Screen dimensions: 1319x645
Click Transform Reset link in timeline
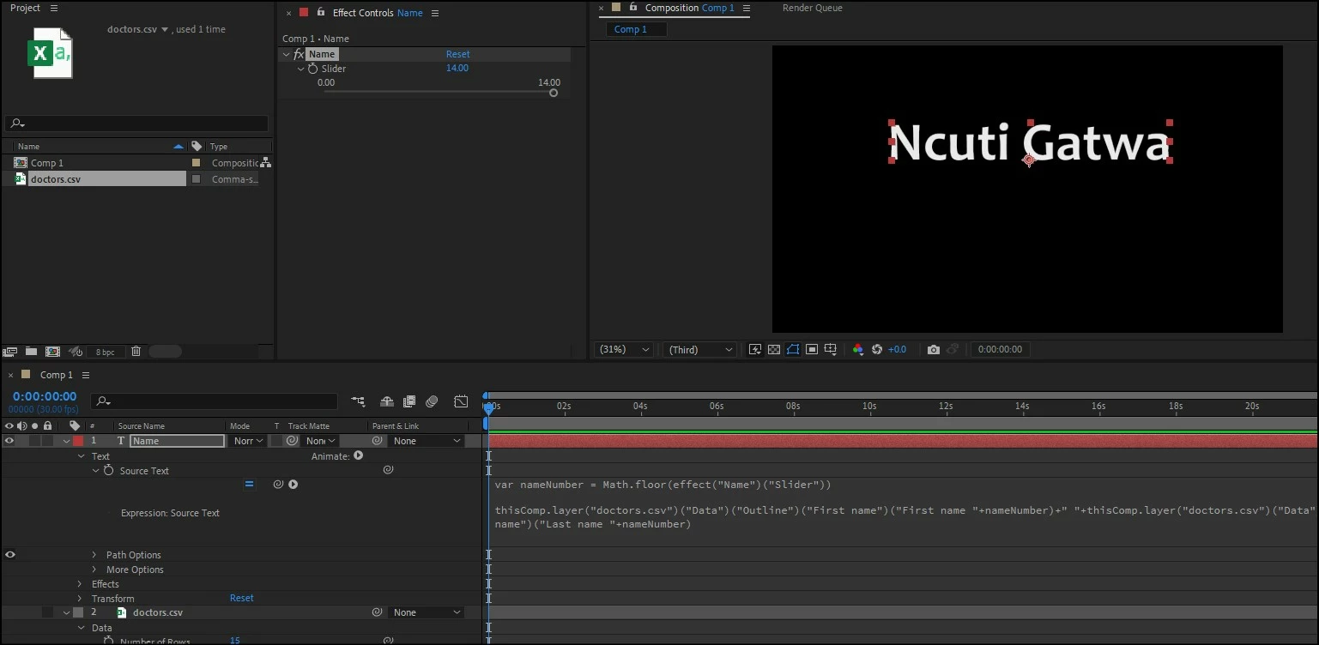coord(241,599)
